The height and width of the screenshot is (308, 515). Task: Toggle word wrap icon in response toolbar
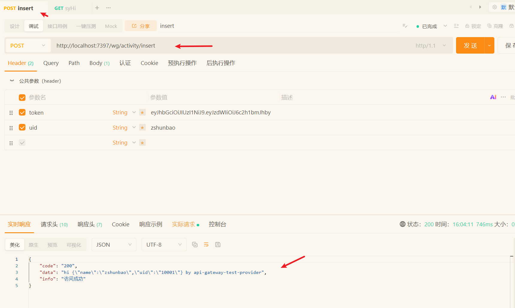206,245
